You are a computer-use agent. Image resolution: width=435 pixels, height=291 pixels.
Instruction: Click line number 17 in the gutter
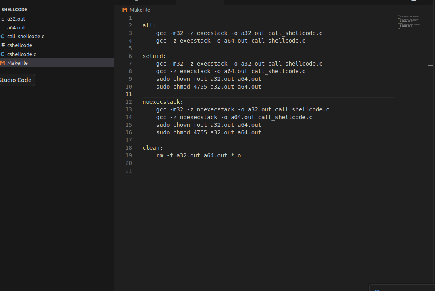pyautogui.click(x=129, y=140)
